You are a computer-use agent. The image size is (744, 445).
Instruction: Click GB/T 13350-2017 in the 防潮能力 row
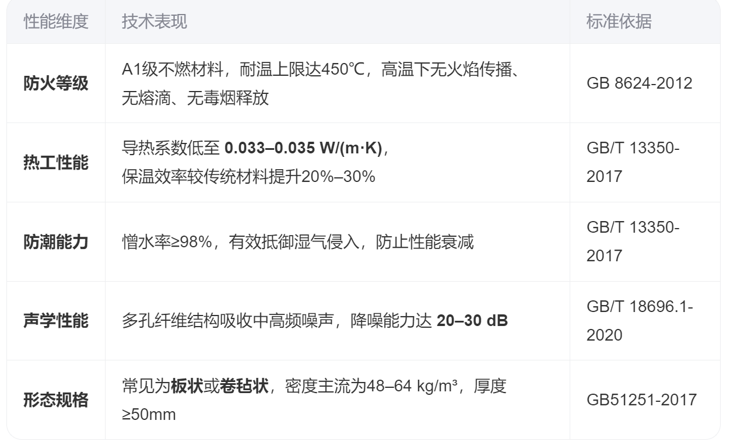tap(633, 241)
